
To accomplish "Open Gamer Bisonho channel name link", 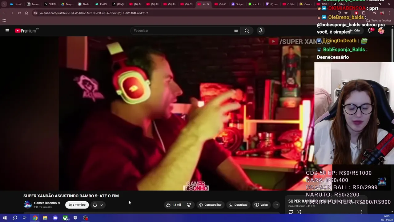I will [x=45, y=203].
